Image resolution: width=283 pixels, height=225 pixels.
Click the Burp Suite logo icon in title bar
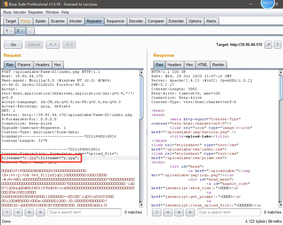coord(5,4)
